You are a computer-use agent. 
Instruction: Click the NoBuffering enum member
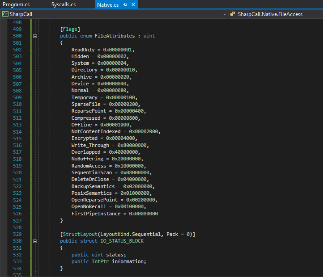pyautogui.click(x=87, y=159)
